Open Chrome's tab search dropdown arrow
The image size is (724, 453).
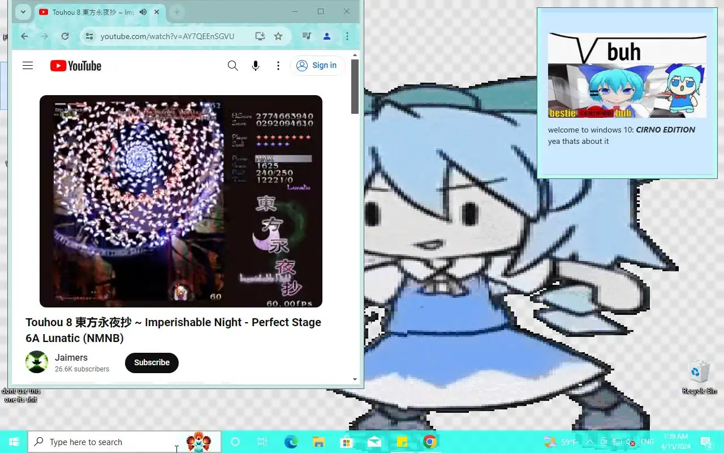coord(23,12)
